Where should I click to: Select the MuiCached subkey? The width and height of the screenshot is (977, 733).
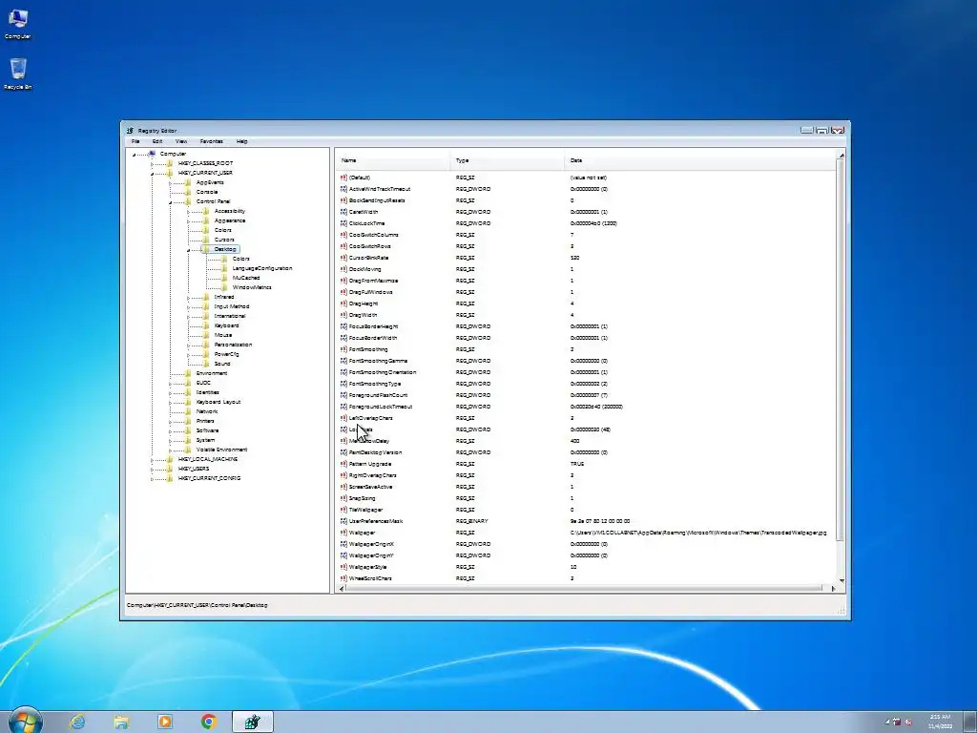246,278
